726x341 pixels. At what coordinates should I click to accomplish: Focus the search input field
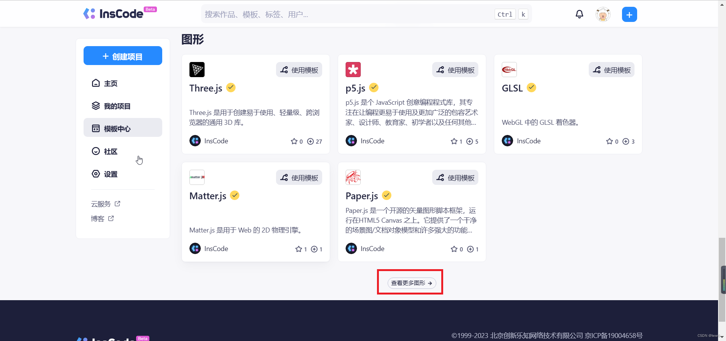coord(366,14)
